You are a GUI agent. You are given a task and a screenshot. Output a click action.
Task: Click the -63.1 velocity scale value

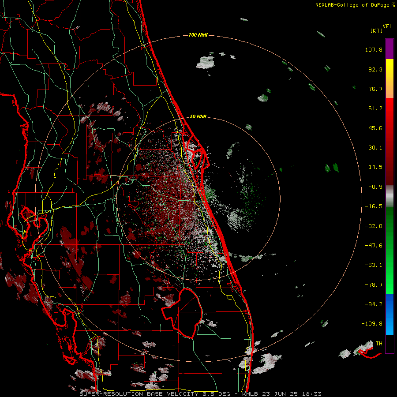374,265
